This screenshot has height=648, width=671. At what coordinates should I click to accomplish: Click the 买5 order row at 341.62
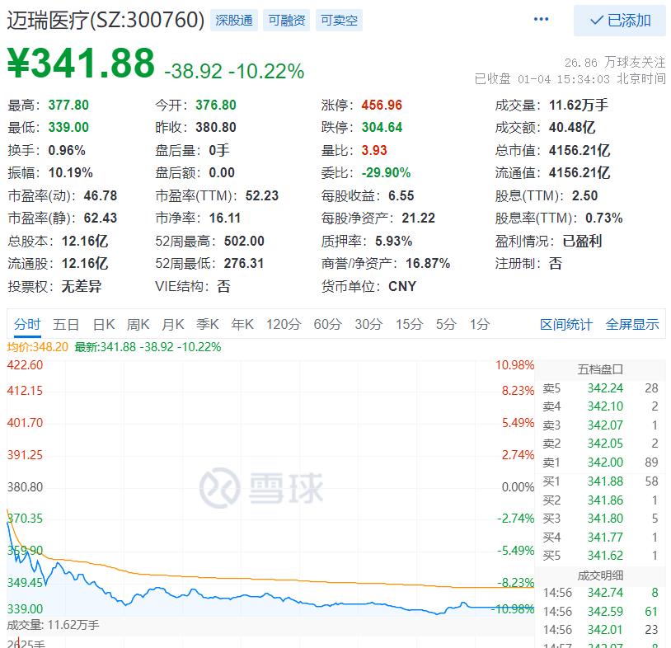[x=600, y=556]
